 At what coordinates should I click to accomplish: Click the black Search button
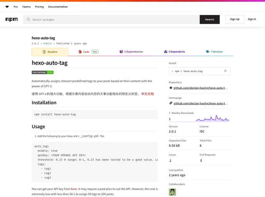coord(210,19)
